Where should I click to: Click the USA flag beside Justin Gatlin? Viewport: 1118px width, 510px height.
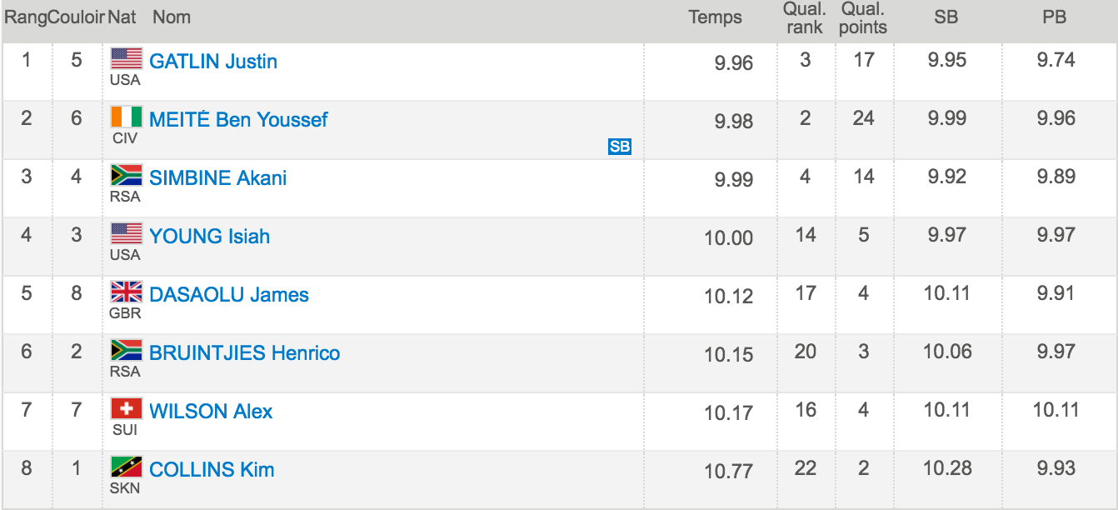pos(127,58)
